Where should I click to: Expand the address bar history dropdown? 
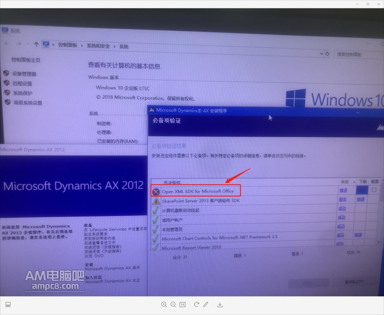click(321, 54)
